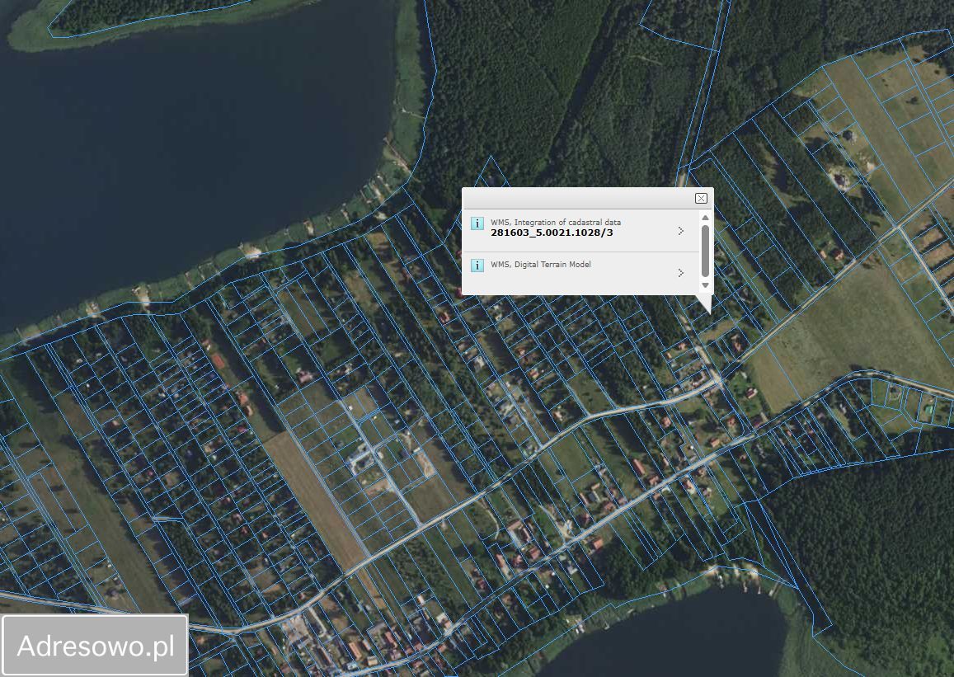954x677 pixels.
Task: Click the popup's empty title bar
Action: [578, 198]
